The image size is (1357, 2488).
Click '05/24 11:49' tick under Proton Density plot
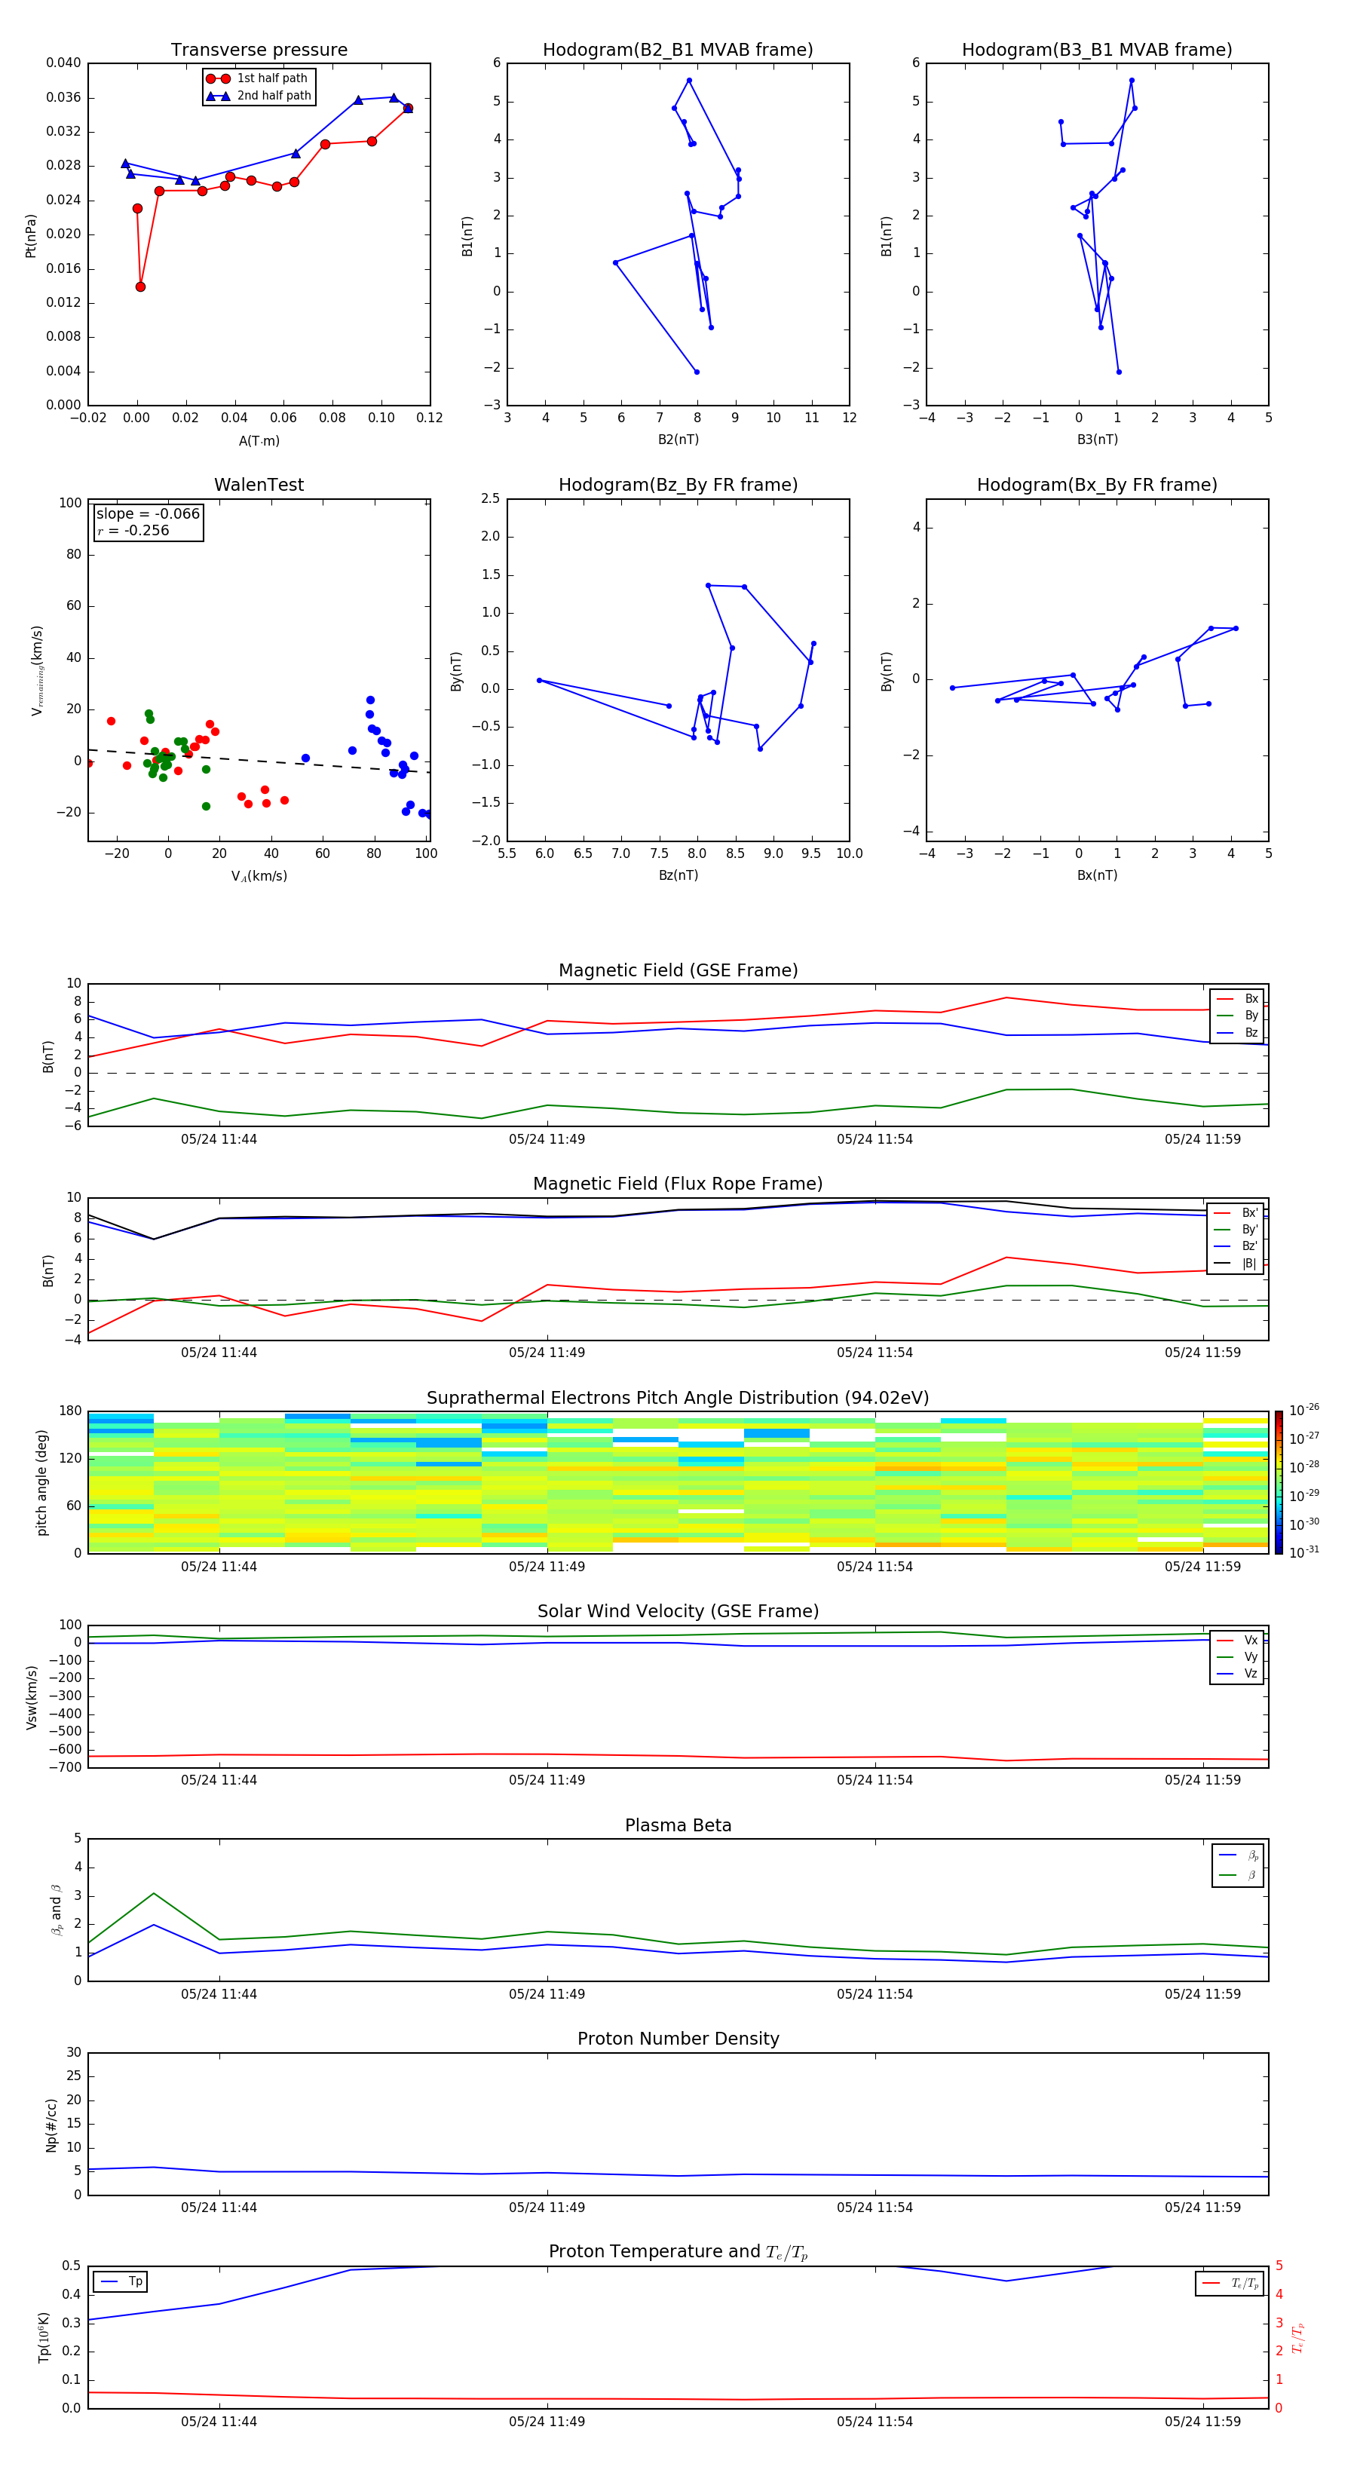(547, 2208)
